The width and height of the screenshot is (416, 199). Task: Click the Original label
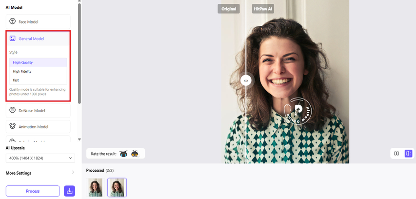pos(229,9)
